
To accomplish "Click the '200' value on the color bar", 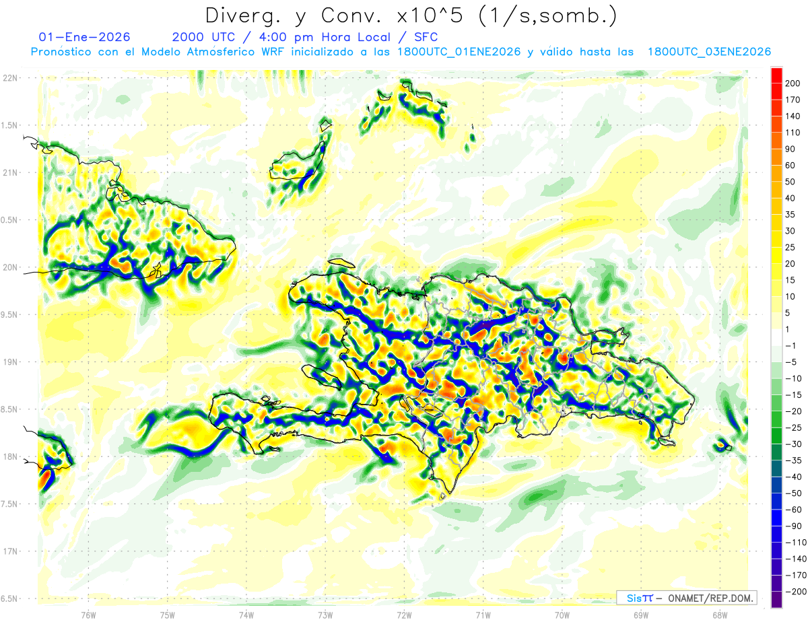I will pos(794,83).
